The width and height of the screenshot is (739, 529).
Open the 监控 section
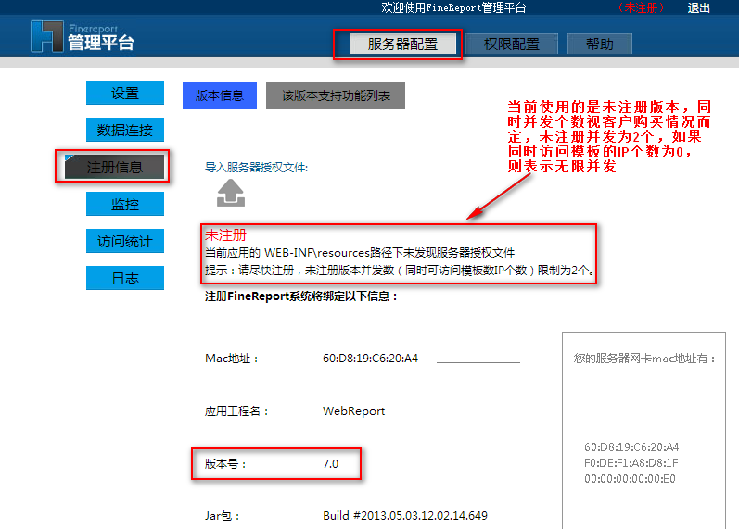pos(125,204)
